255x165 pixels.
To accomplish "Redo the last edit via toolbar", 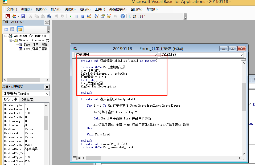I will [x=63, y=16].
